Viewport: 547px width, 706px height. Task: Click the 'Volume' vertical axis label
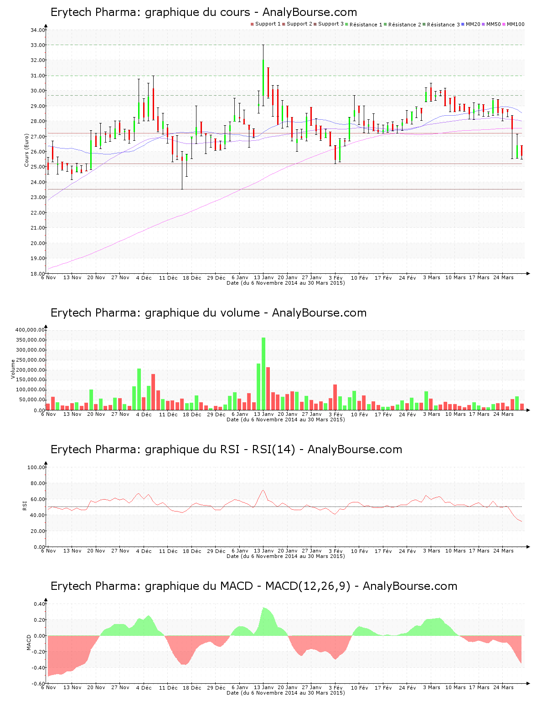click(13, 369)
